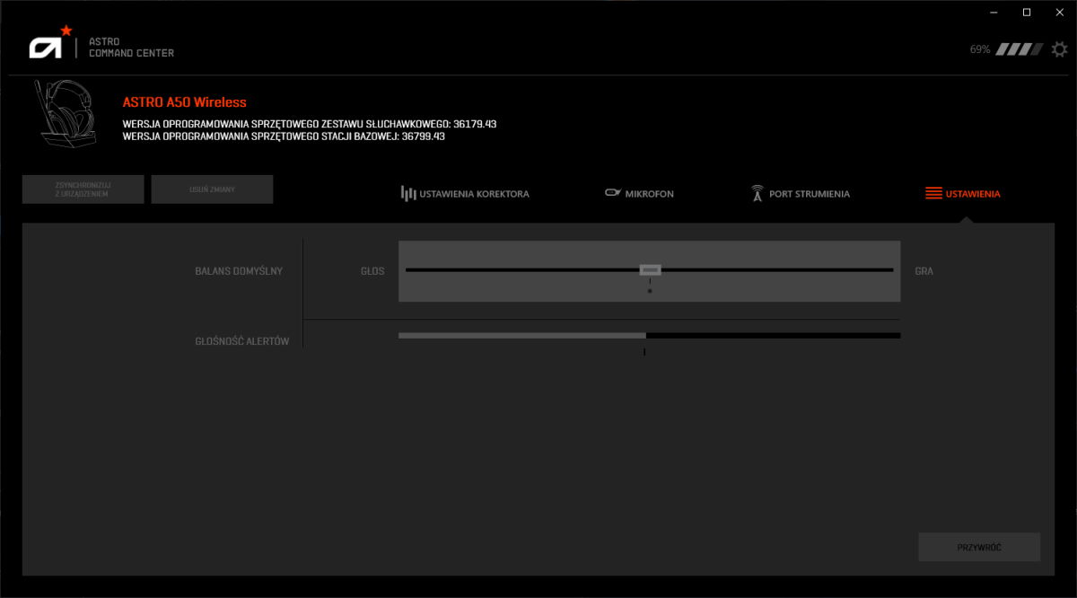Open the Mikrofon tab

[649, 194]
